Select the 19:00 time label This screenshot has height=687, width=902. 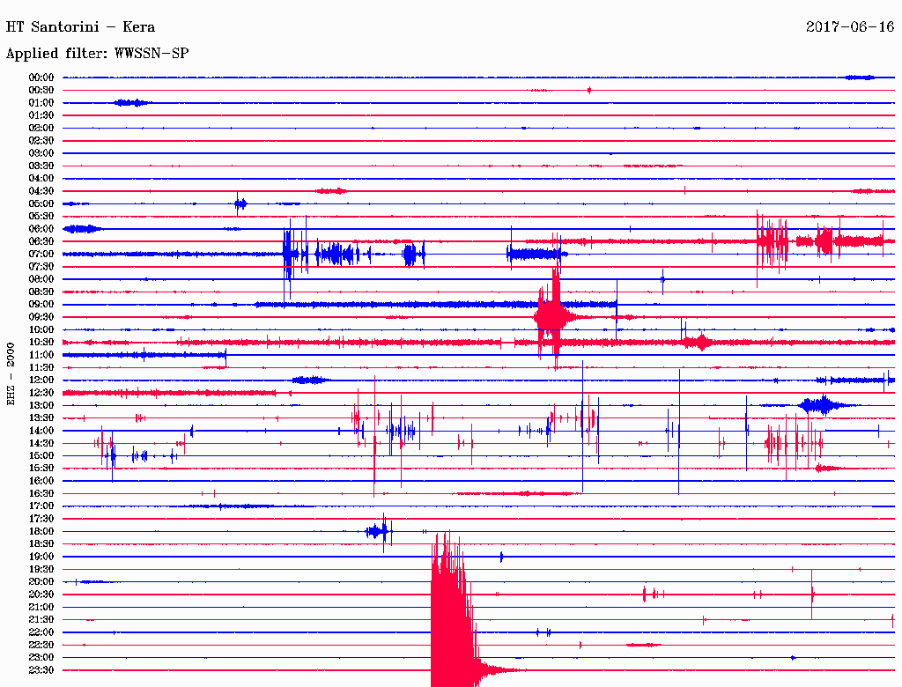click(x=41, y=557)
